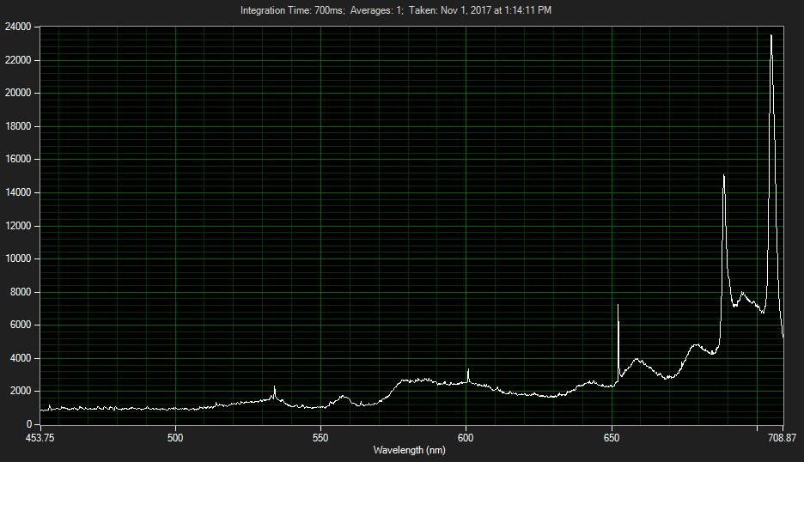The width and height of the screenshot is (804, 517).
Task: Click the sharp spike just after 650 nm
Action: pyautogui.click(x=618, y=306)
